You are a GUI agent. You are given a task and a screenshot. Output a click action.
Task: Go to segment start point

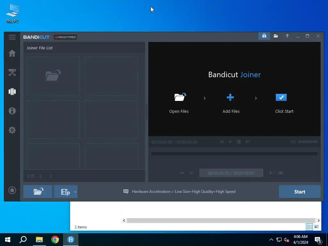pos(182,173)
